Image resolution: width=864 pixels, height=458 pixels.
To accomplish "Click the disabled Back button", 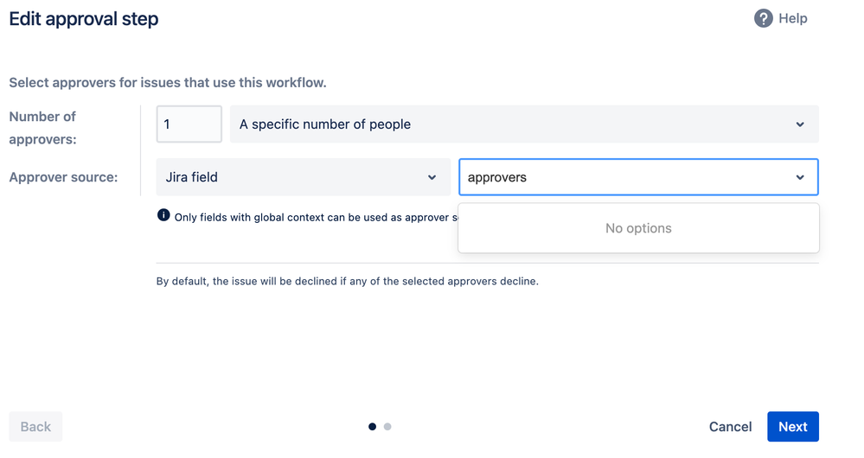I will [x=35, y=427].
